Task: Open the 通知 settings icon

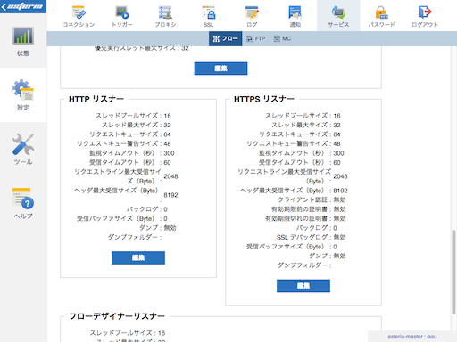Action: click(295, 16)
